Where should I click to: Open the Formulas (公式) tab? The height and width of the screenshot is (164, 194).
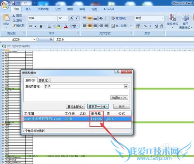58,9
